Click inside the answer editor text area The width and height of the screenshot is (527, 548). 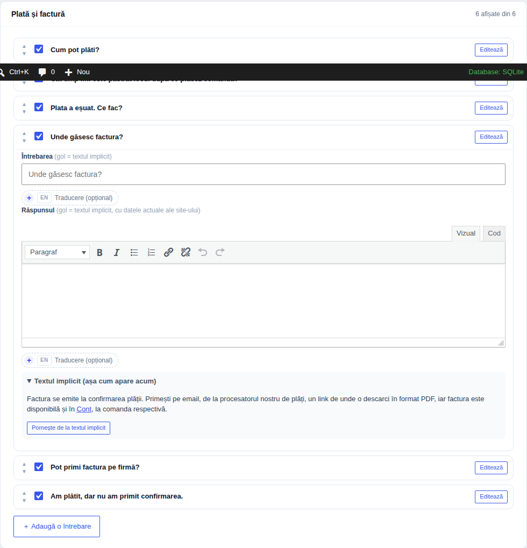[263, 301]
